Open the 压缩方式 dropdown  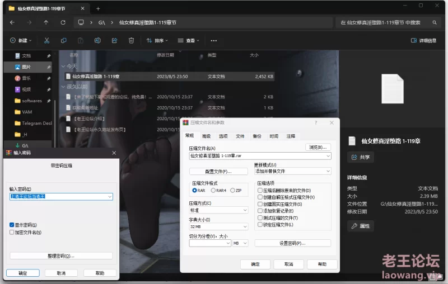click(245, 210)
